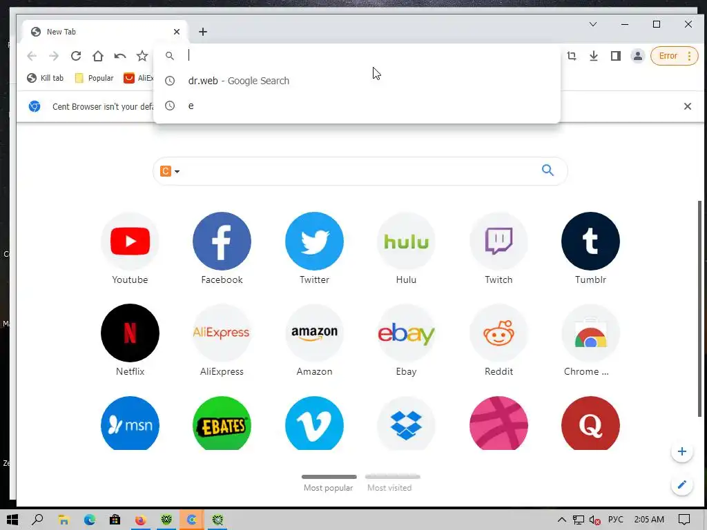Select the dr.web Google Search suggestion
The width and height of the screenshot is (707, 530).
pos(357,81)
